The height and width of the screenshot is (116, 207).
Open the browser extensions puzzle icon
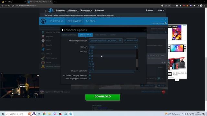[194, 6]
